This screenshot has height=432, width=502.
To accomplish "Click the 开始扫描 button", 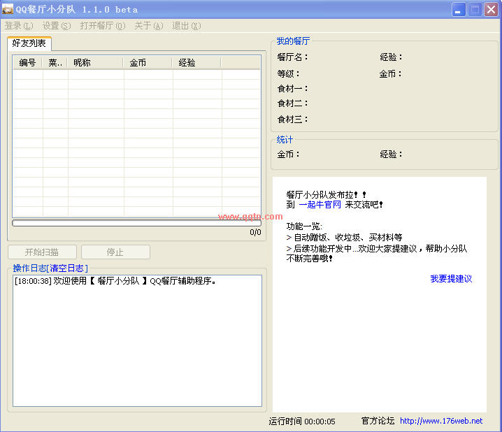I will (42, 252).
